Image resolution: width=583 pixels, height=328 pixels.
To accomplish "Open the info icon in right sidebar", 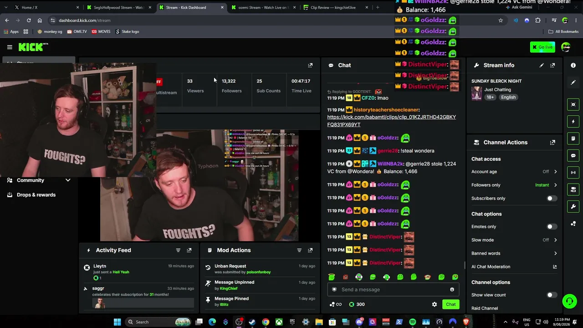I will (573, 65).
